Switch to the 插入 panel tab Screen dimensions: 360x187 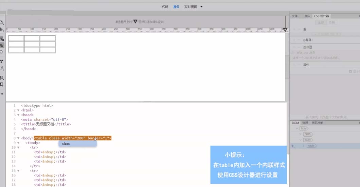(307, 16)
